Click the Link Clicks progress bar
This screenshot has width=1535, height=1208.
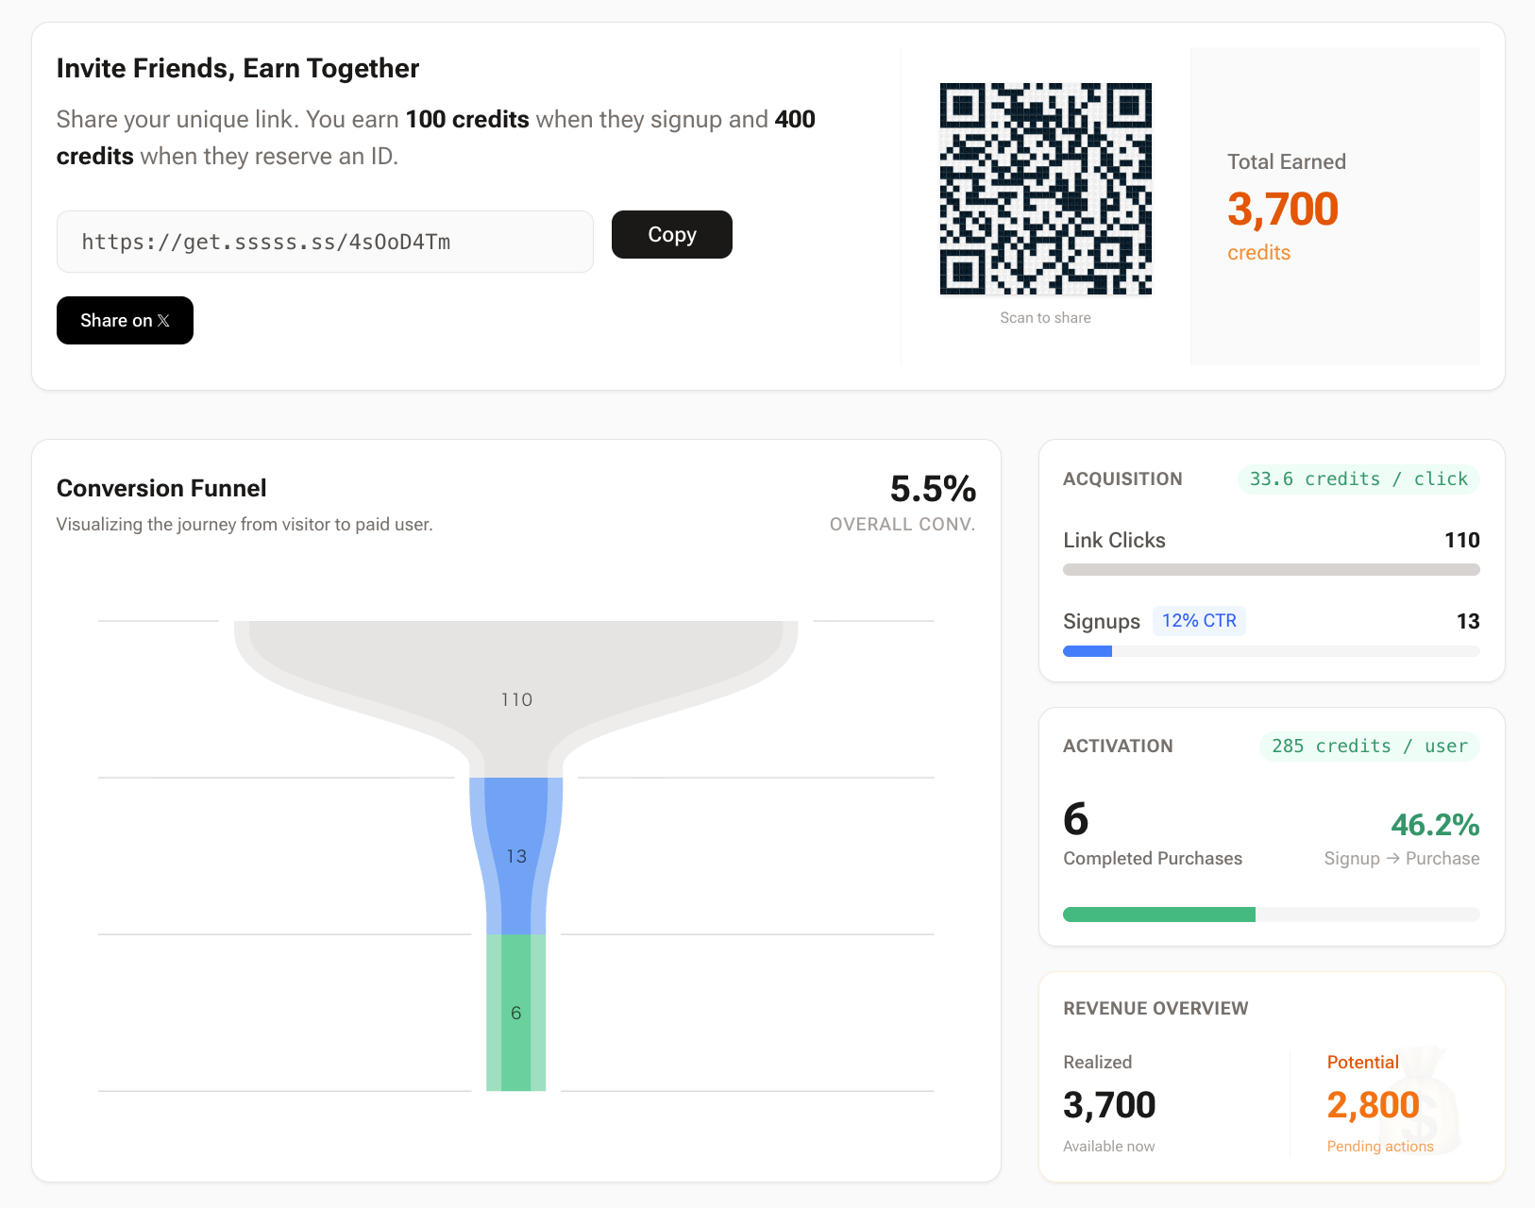[x=1271, y=570]
